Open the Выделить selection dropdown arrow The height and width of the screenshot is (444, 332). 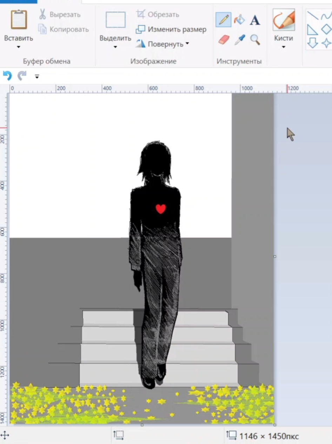(x=115, y=47)
